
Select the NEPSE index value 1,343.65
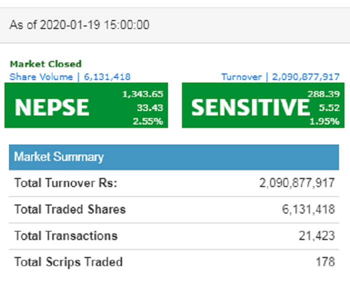(143, 94)
